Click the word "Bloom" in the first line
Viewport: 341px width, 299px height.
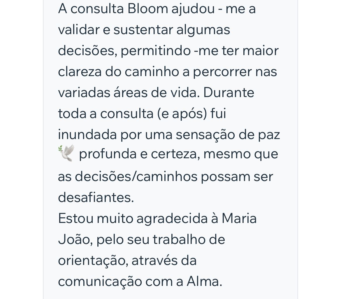147,9
